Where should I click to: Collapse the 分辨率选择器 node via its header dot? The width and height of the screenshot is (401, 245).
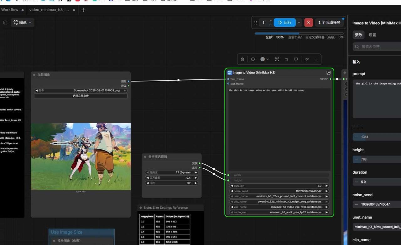coord(145,157)
